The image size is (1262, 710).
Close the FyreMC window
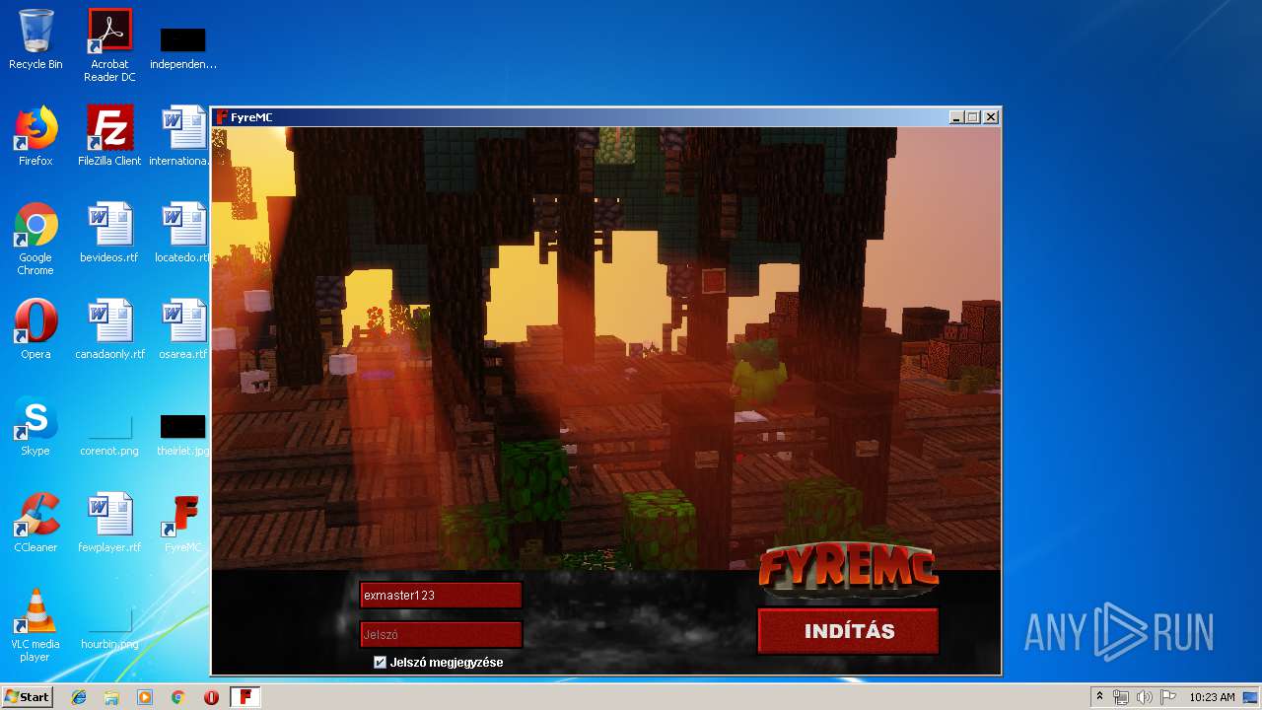coord(991,117)
